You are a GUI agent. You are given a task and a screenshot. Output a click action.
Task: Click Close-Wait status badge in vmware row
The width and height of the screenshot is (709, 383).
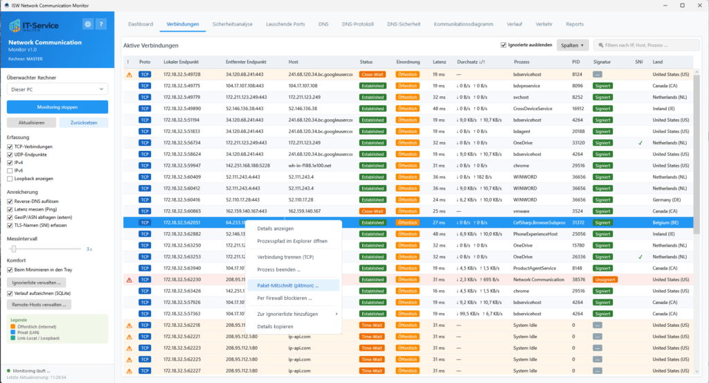(x=372, y=211)
